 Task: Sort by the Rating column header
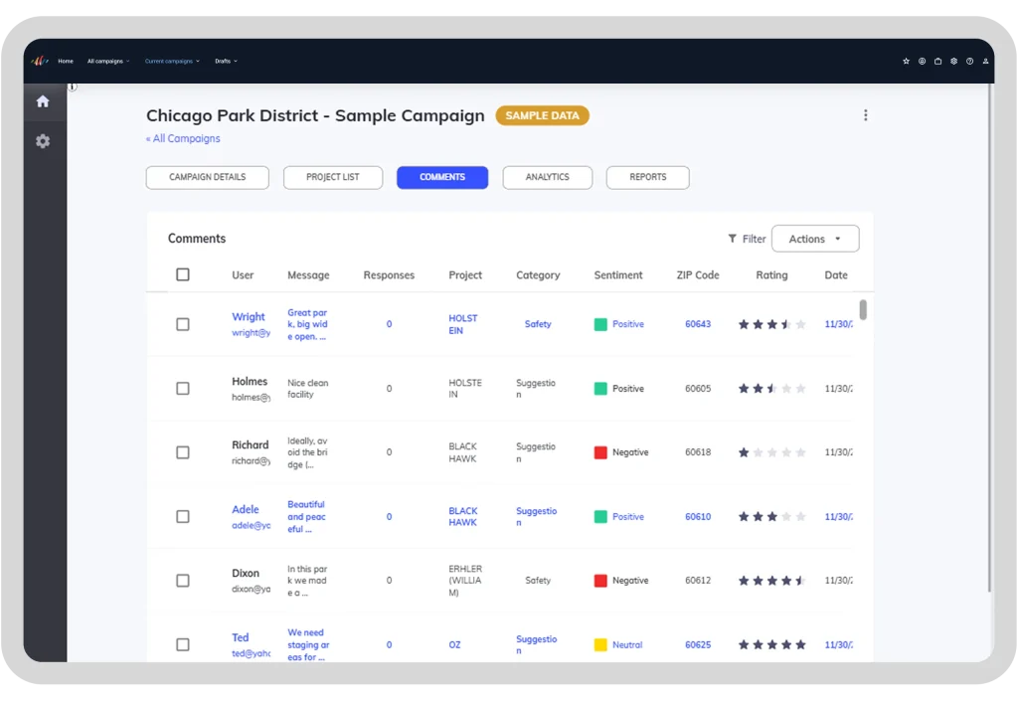771,275
